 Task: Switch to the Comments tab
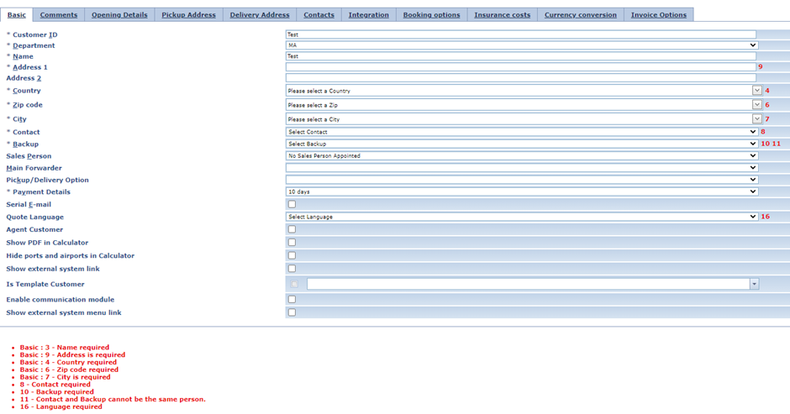tap(59, 15)
